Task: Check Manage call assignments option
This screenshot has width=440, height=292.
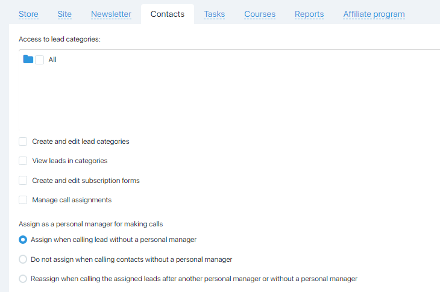Action: coord(23,200)
